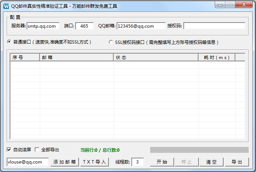The width and height of the screenshot is (256, 172).
Task: Click the gray progress bar
Action: (199, 150)
